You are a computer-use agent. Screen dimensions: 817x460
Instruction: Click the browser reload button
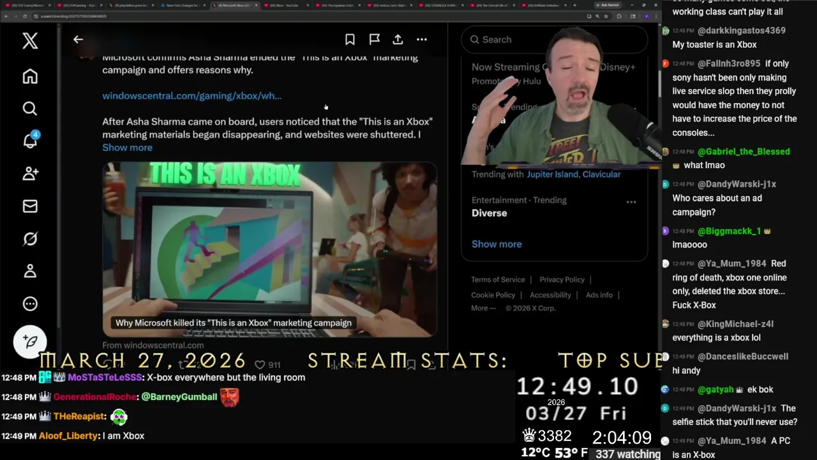(26, 16)
